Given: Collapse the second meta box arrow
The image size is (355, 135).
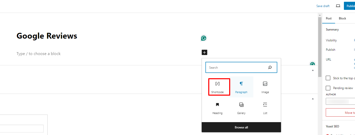Looking at the screenshot, I should tap(313, 99).
